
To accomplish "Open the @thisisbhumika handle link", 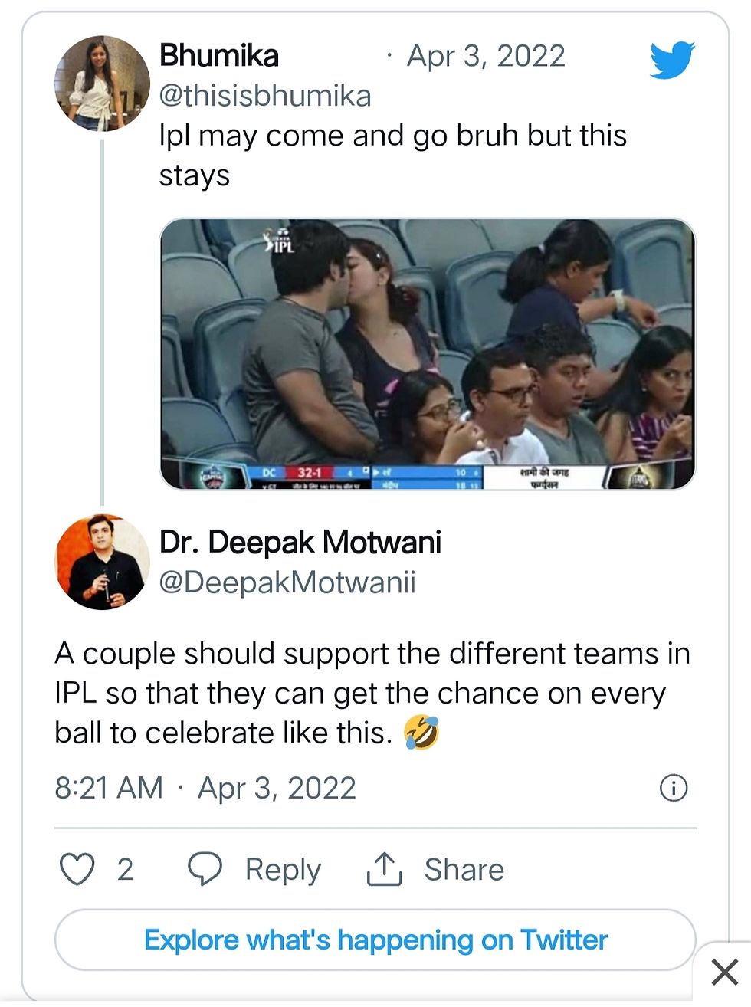I will pyautogui.click(x=265, y=96).
